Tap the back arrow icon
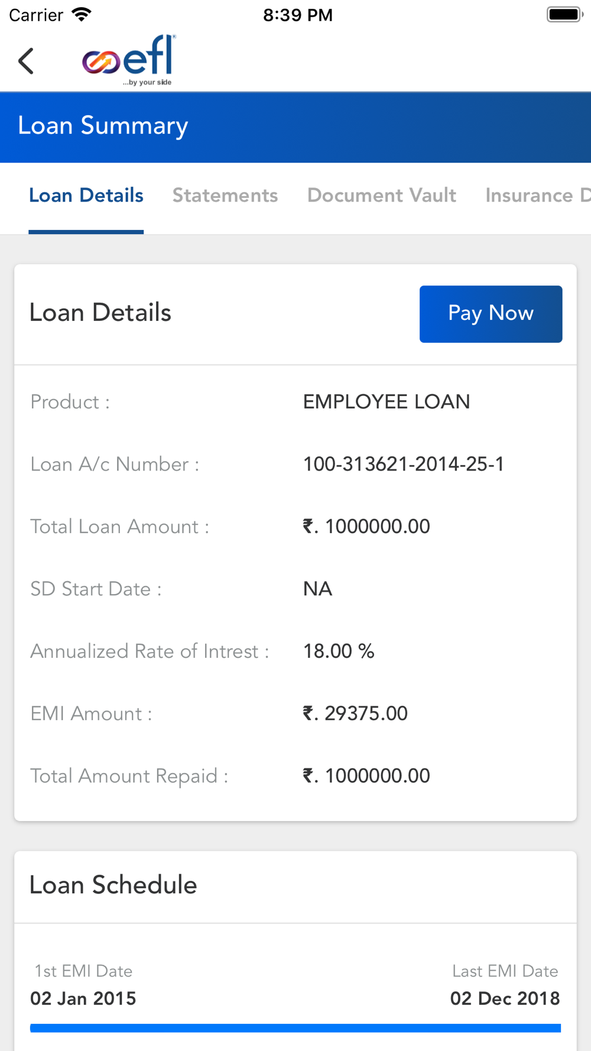This screenshot has width=591, height=1051. point(26,61)
